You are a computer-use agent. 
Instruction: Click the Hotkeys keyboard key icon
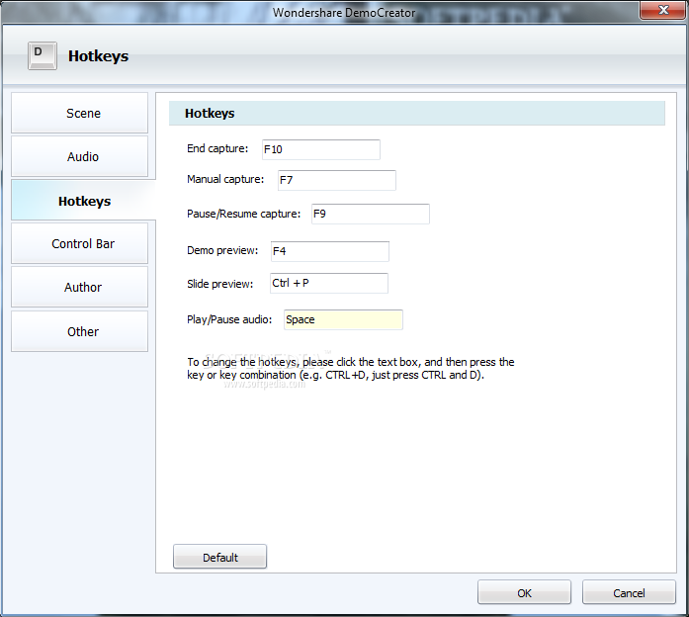click(43, 55)
